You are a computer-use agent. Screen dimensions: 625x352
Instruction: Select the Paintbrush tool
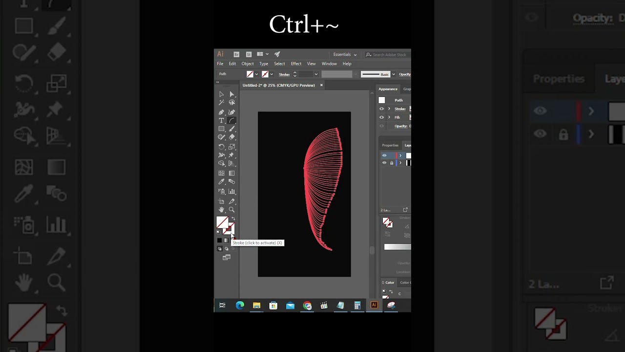(232, 129)
